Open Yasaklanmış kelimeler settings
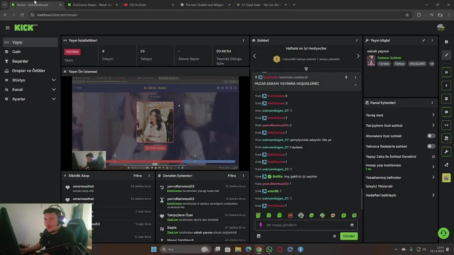Image resolution: width=454 pixels, height=255 pixels. click(433, 177)
